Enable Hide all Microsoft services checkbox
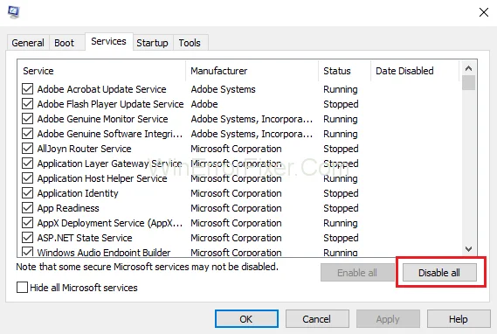Viewport: 497px width, 334px height. click(22, 288)
